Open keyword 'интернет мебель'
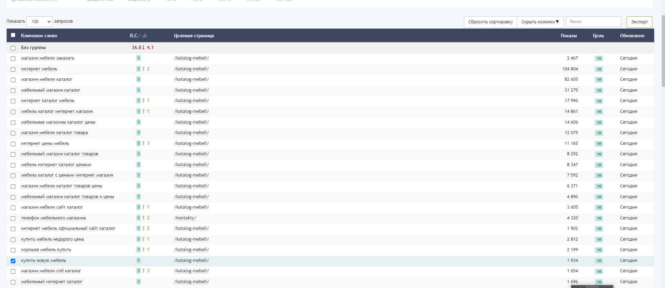 click(x=39, y=69)
